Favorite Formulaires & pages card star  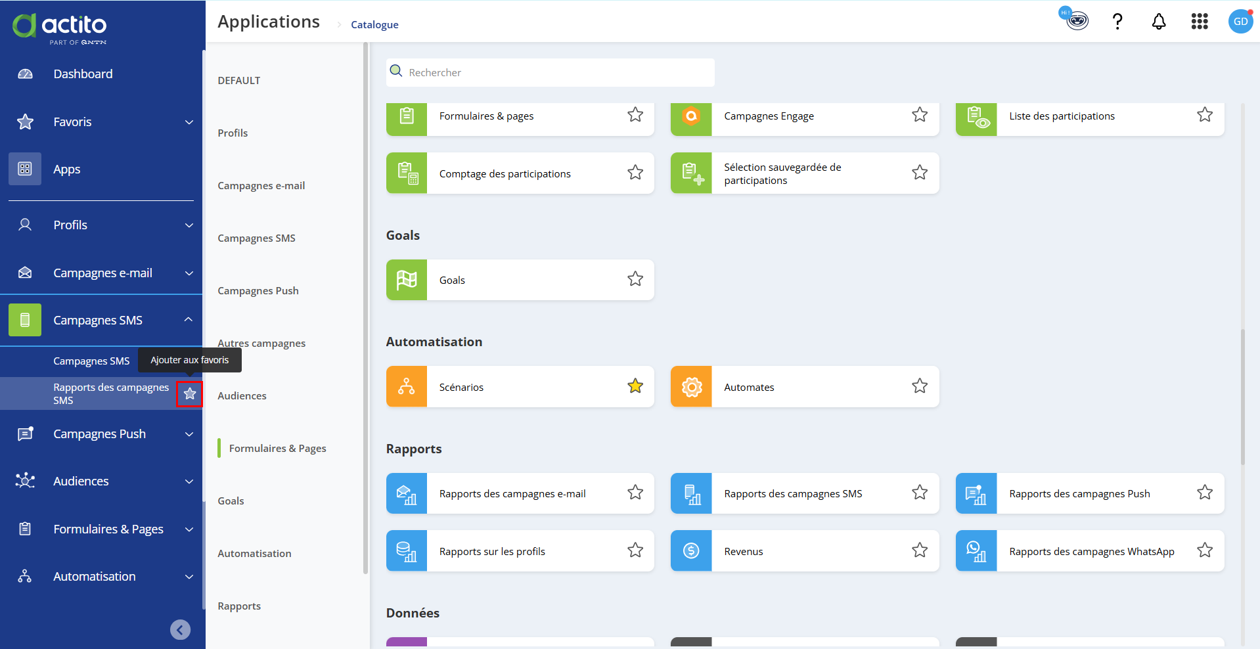click(635, 114)
